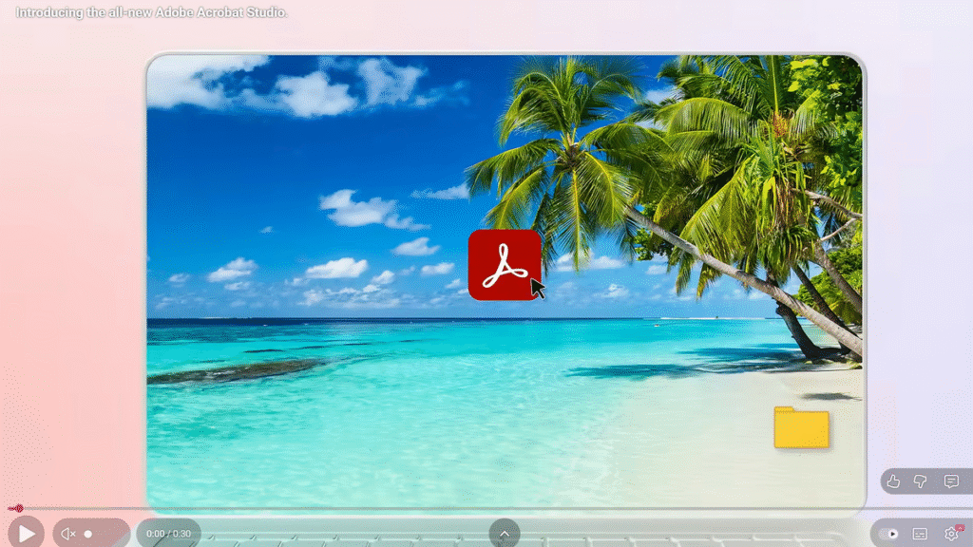Click the red playhead at the progress bar start
Image resolution: width=973 pixels, height=547 pixels.
click(16, 509)
